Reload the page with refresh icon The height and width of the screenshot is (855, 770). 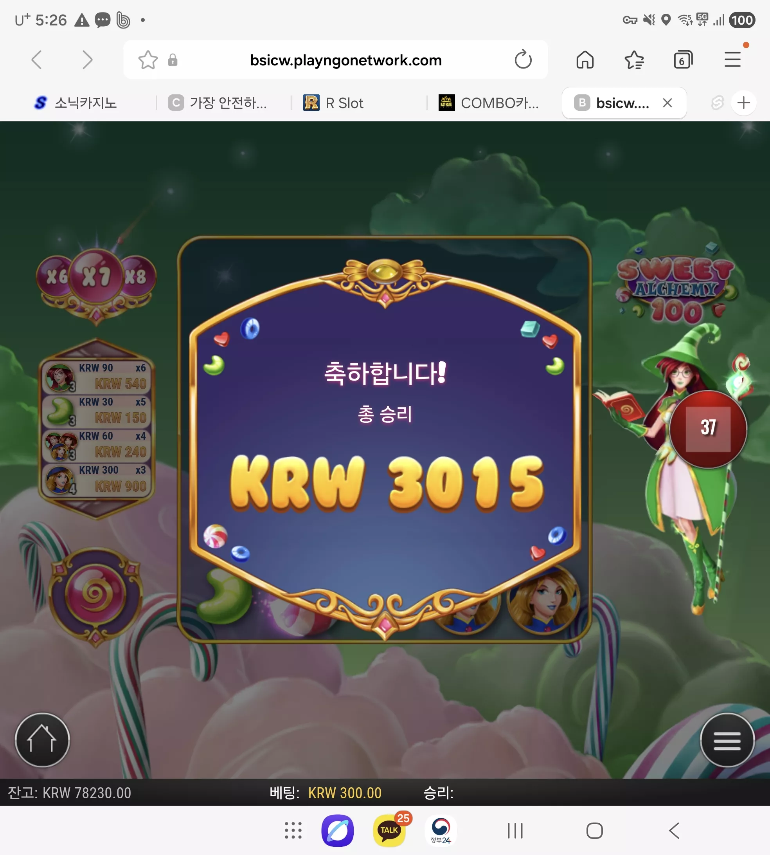pyautogui.click(x=523, y=60)
